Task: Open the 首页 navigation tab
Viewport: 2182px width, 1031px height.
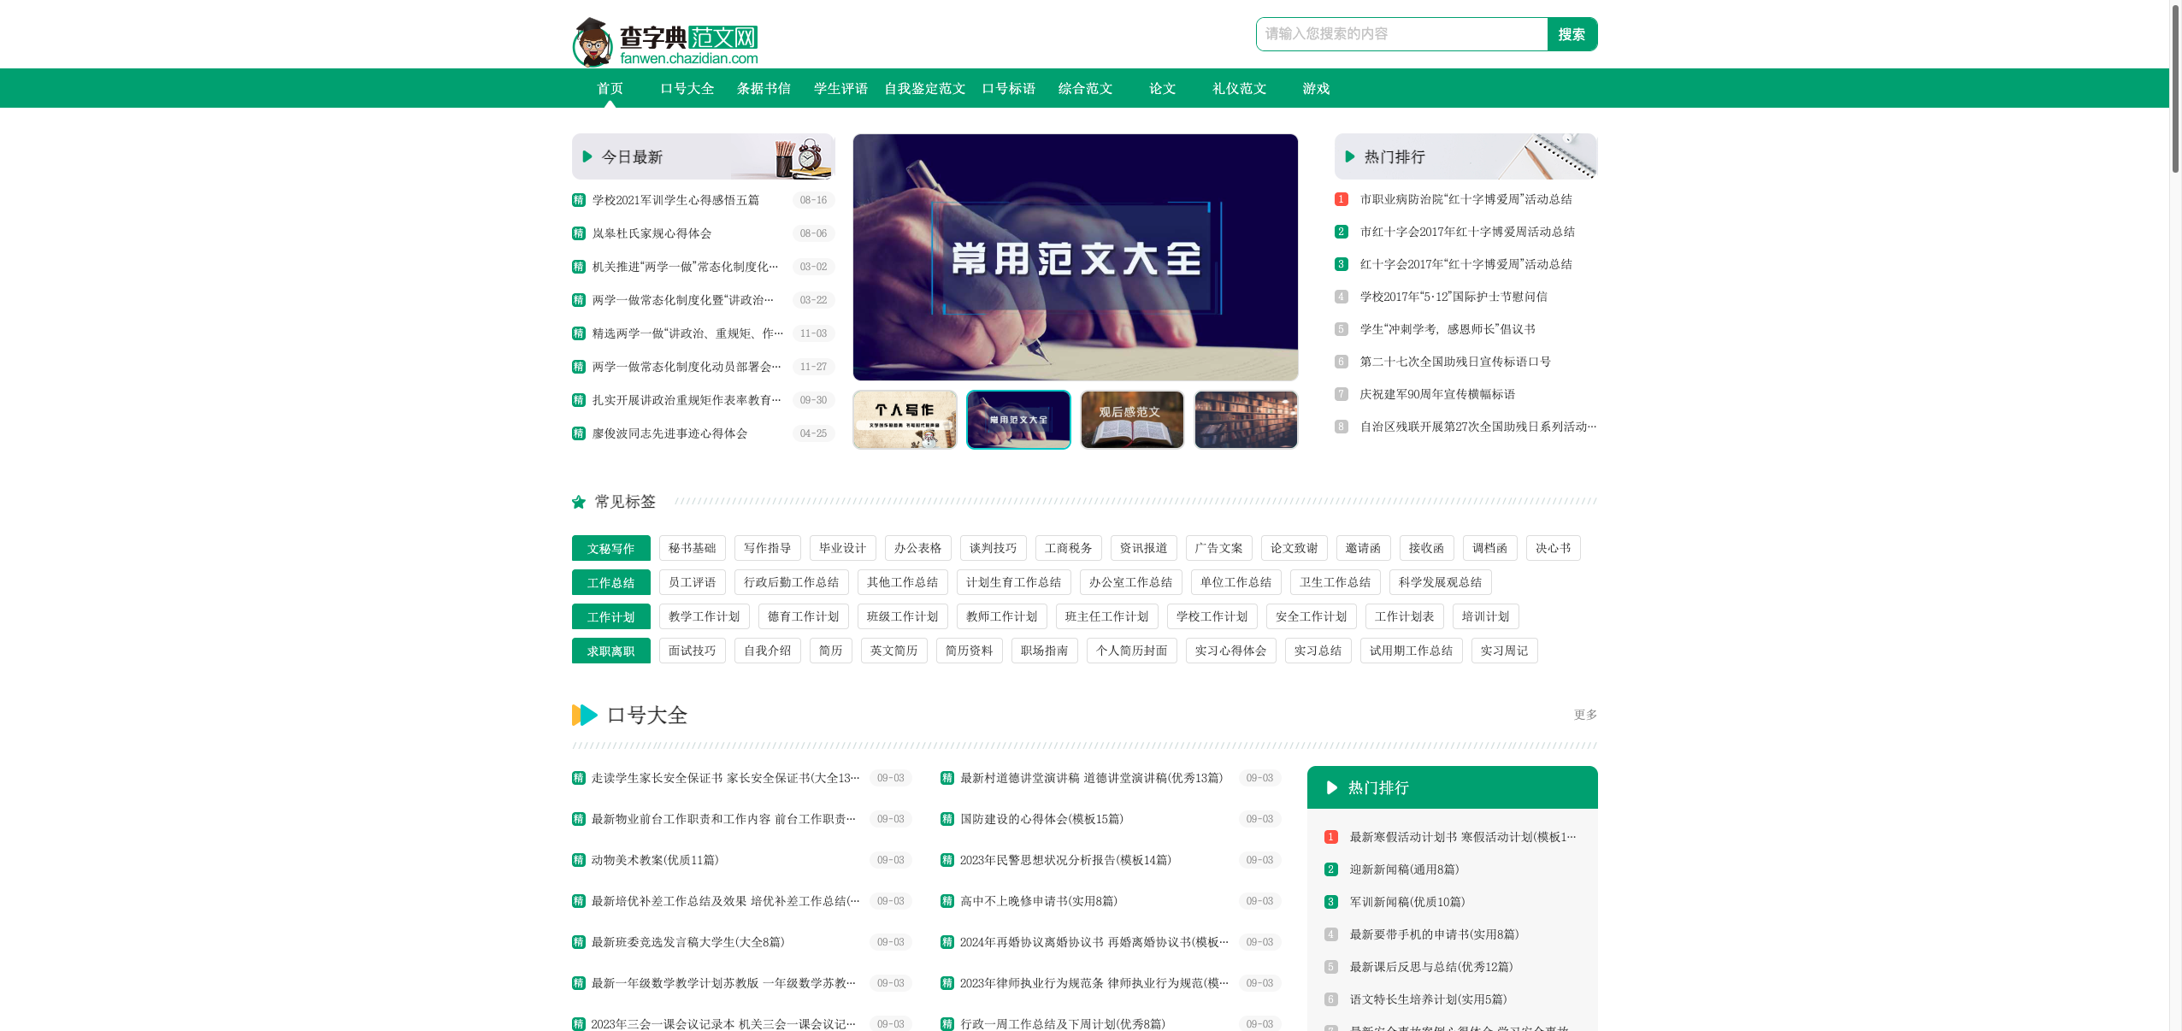Action: click(610, 88)
